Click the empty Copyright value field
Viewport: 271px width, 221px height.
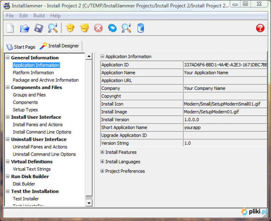pyautogui.click(x=225, y=96)
